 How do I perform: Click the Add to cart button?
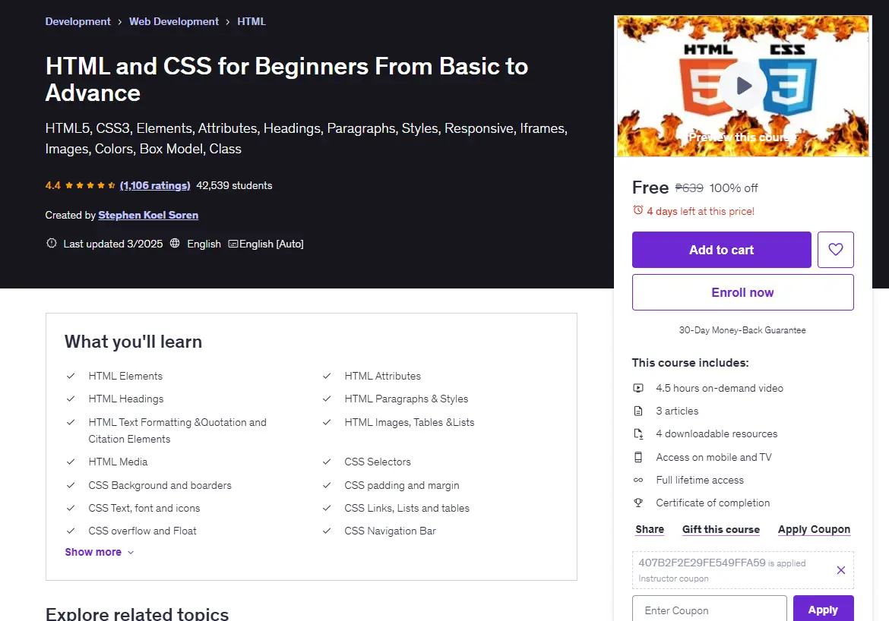(721, 249)
